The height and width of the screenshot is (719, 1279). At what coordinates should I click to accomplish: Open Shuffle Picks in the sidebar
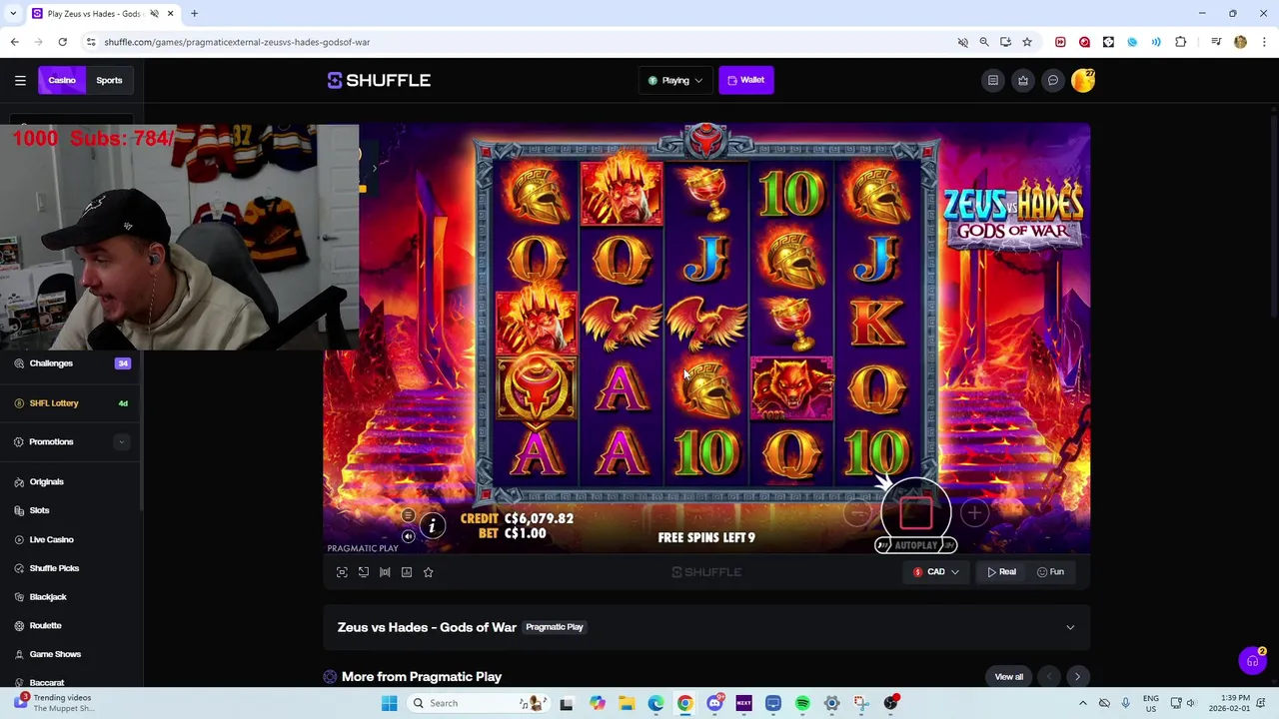coord(54,568)
